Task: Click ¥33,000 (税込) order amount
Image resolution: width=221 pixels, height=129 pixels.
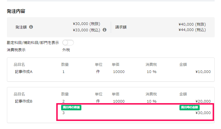Action: (87, 30)
